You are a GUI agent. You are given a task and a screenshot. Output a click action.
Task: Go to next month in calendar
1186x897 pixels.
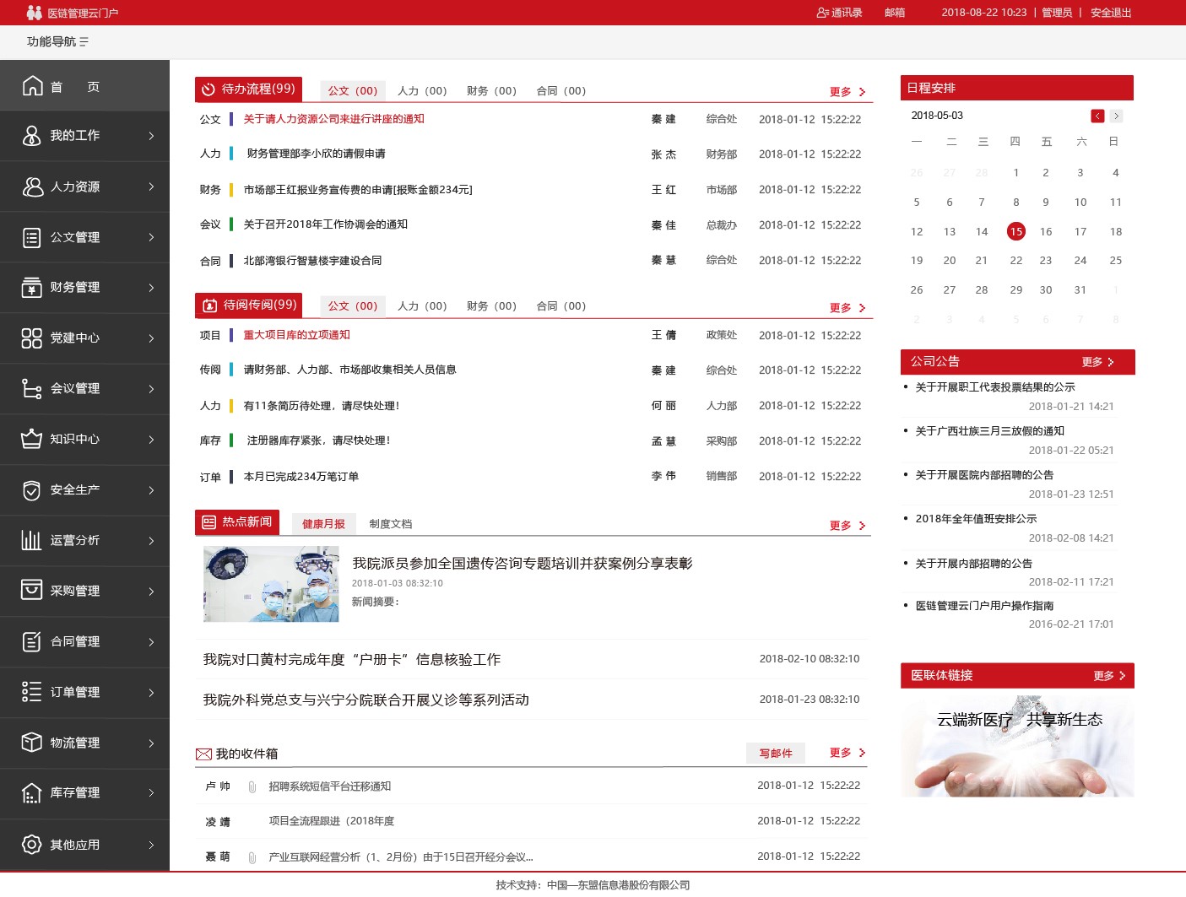1116,116
